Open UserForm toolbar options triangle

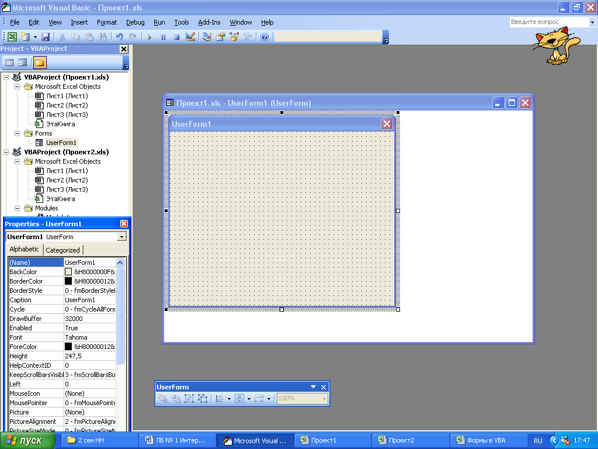point(313,387)
